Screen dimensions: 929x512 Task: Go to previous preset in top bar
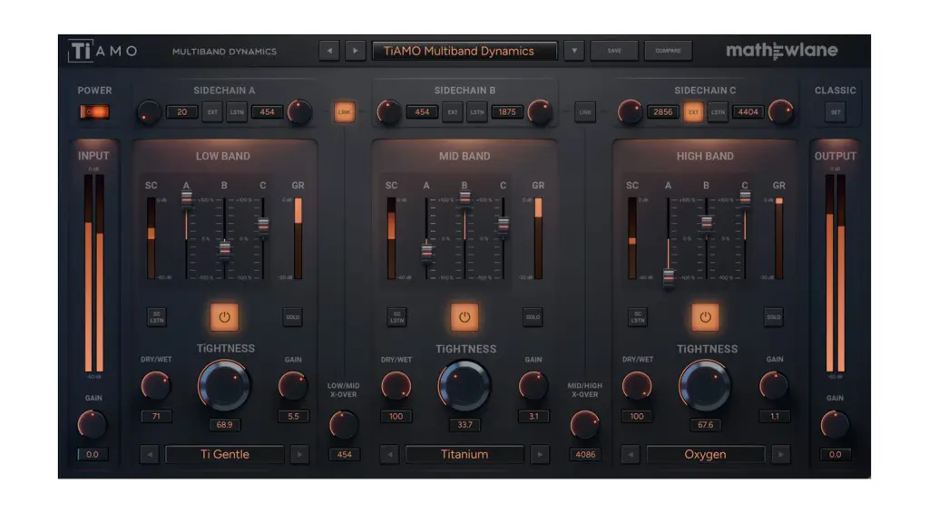pos(329,51)
